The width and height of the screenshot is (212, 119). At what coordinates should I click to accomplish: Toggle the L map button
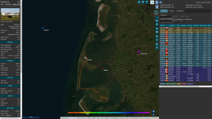[157, 18]
